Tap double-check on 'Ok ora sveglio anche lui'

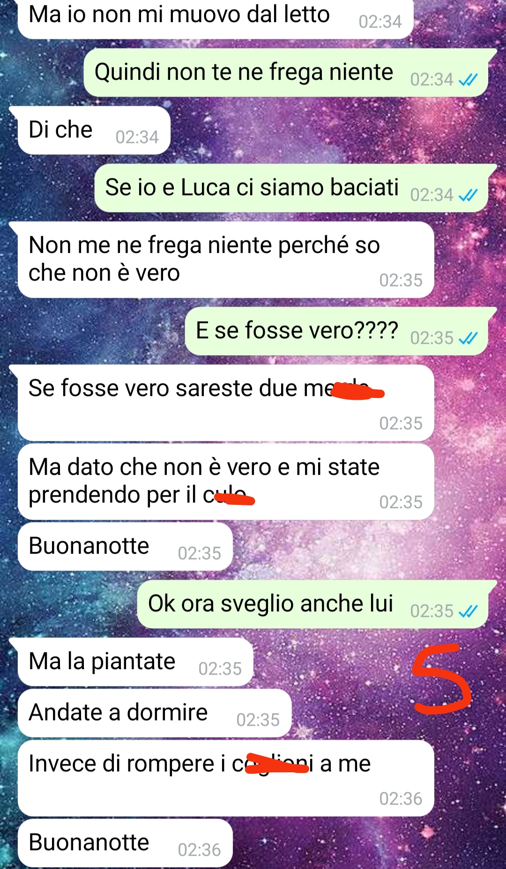[468, 611]
